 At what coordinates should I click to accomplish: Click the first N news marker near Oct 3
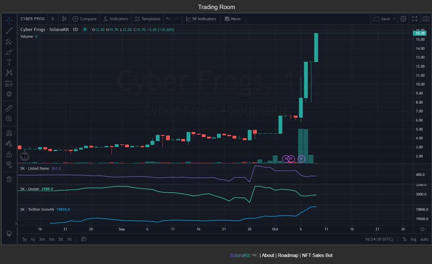pos(286,159)
